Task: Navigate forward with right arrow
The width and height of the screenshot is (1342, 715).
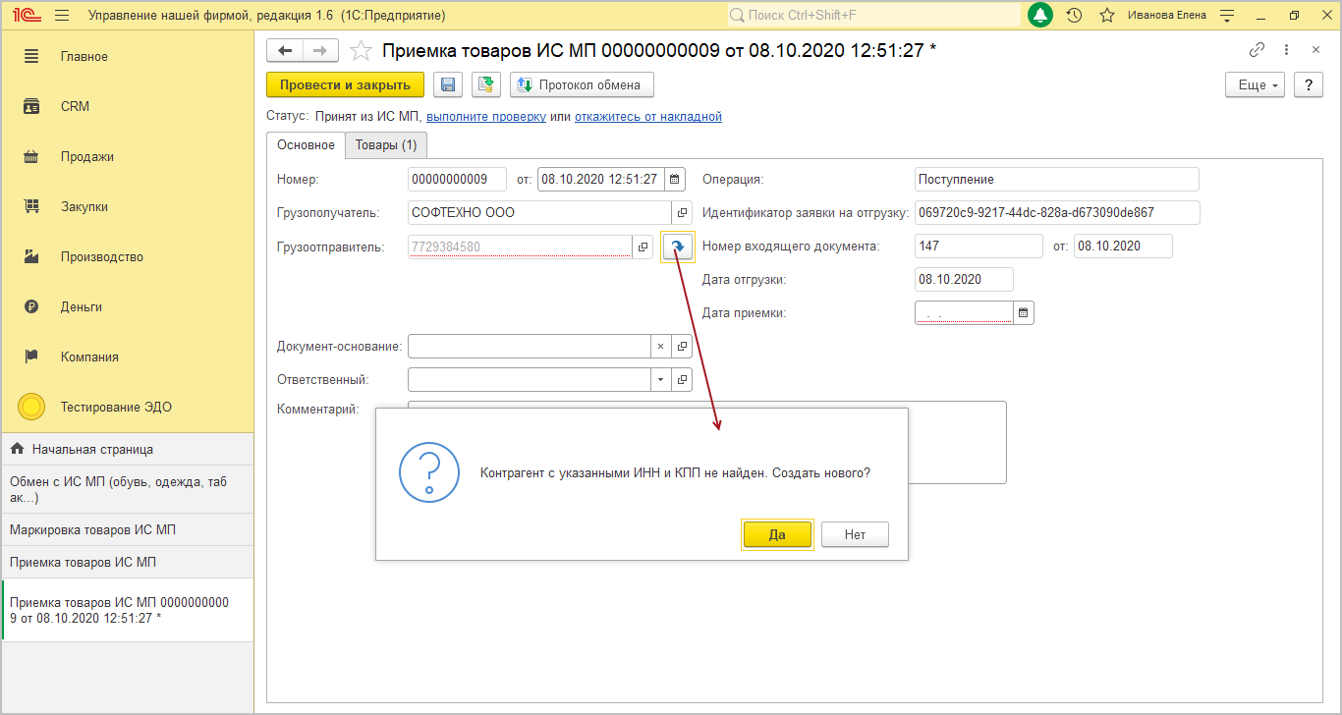Action: pyautogui.click(x=320, y=51)
